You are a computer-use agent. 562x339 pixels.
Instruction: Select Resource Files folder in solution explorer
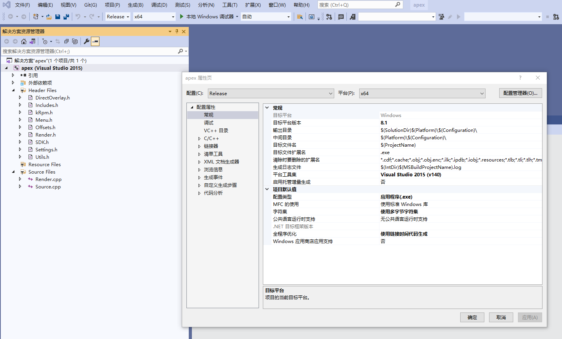pyautogui.click(x=44, y=165)
